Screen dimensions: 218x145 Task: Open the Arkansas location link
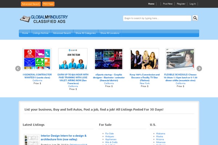(x=161, y=142)
